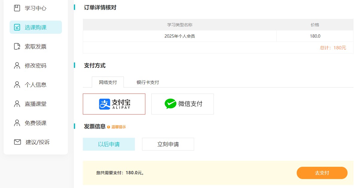Click the 修改密码 person icon

17,65
